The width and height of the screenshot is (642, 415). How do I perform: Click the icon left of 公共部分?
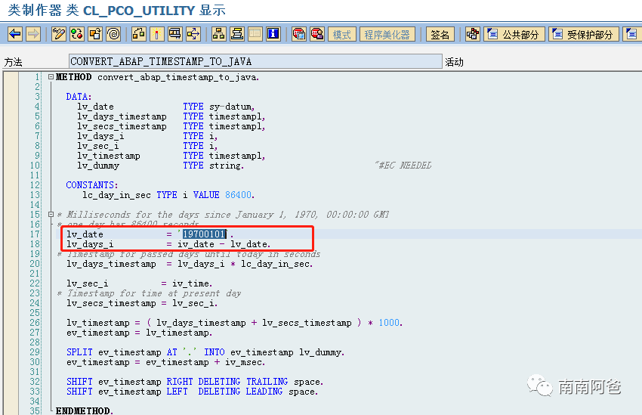point(473,34)
